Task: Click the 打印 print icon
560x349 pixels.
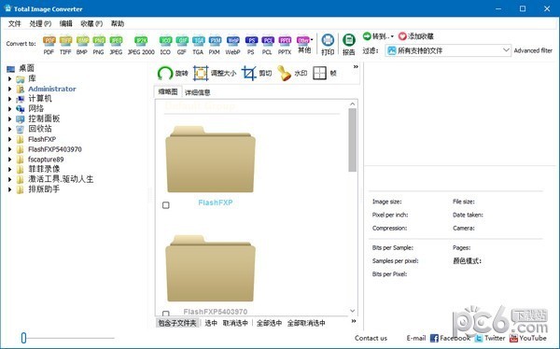Action: point(328,45)
